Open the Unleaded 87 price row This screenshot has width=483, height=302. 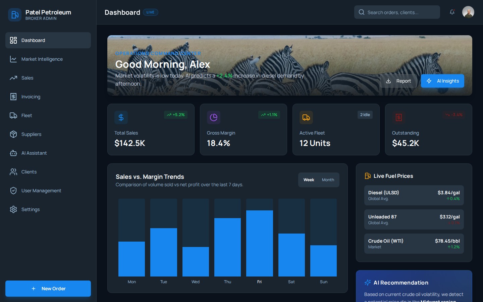click(x=414, y=219)
